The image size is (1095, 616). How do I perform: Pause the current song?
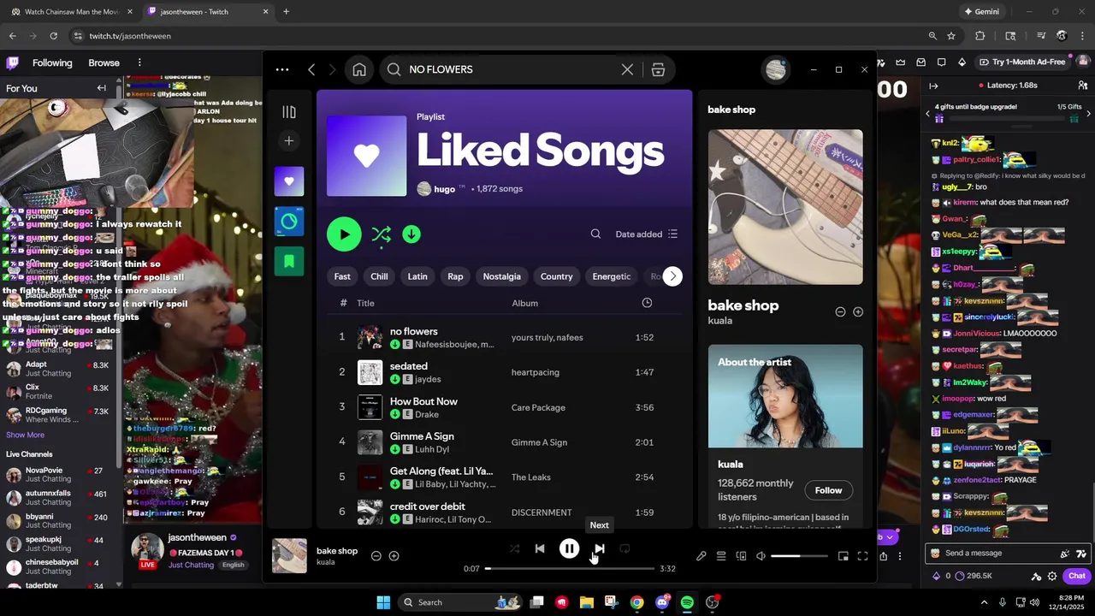tap(569, 548)
